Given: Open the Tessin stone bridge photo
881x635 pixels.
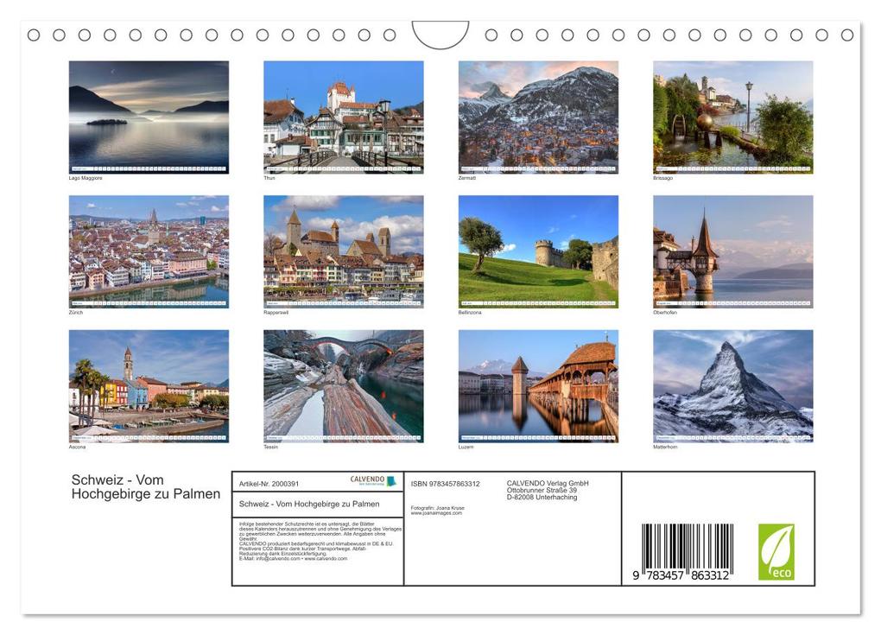Looking at the screenshot, I should point(343,386).
